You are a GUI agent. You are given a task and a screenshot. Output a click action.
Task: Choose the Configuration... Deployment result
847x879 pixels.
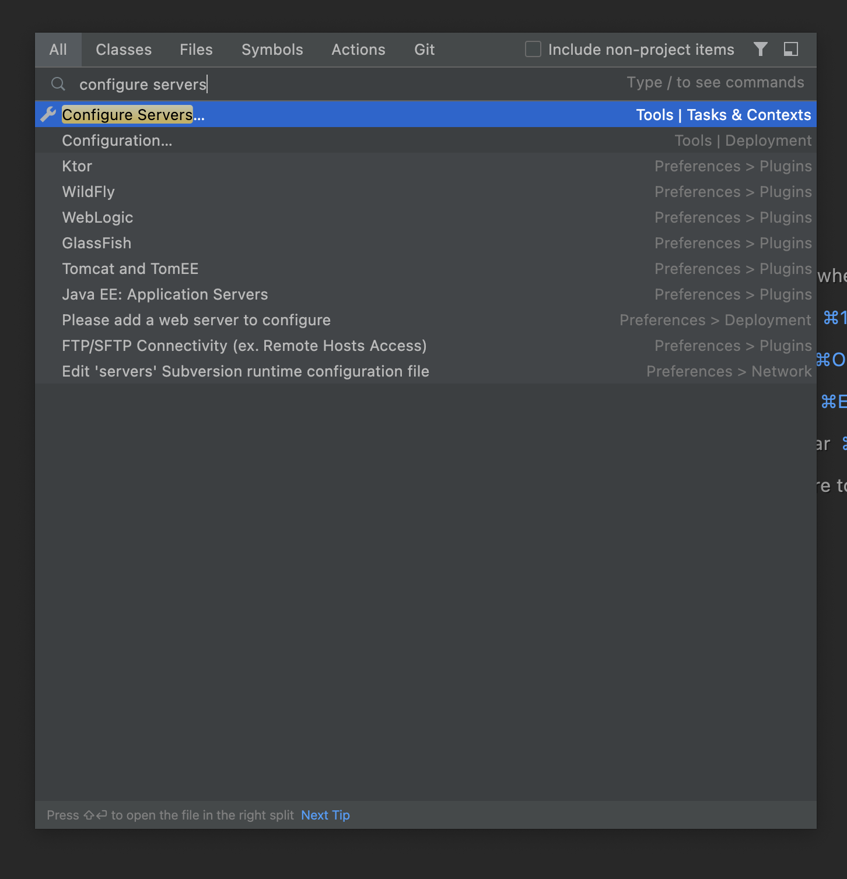pos(426,140)
